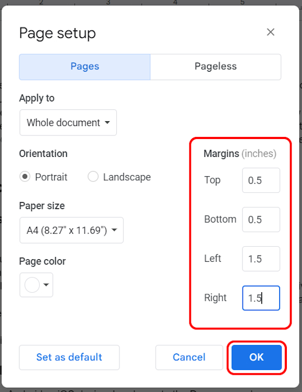This screenshot has width=302, height=392.
Task: Click the 'Page setup' title
Action: (57, 33)
